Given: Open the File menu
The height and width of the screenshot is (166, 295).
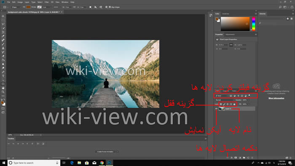Looking at the screenshot, I should click(x=8, y=2).
